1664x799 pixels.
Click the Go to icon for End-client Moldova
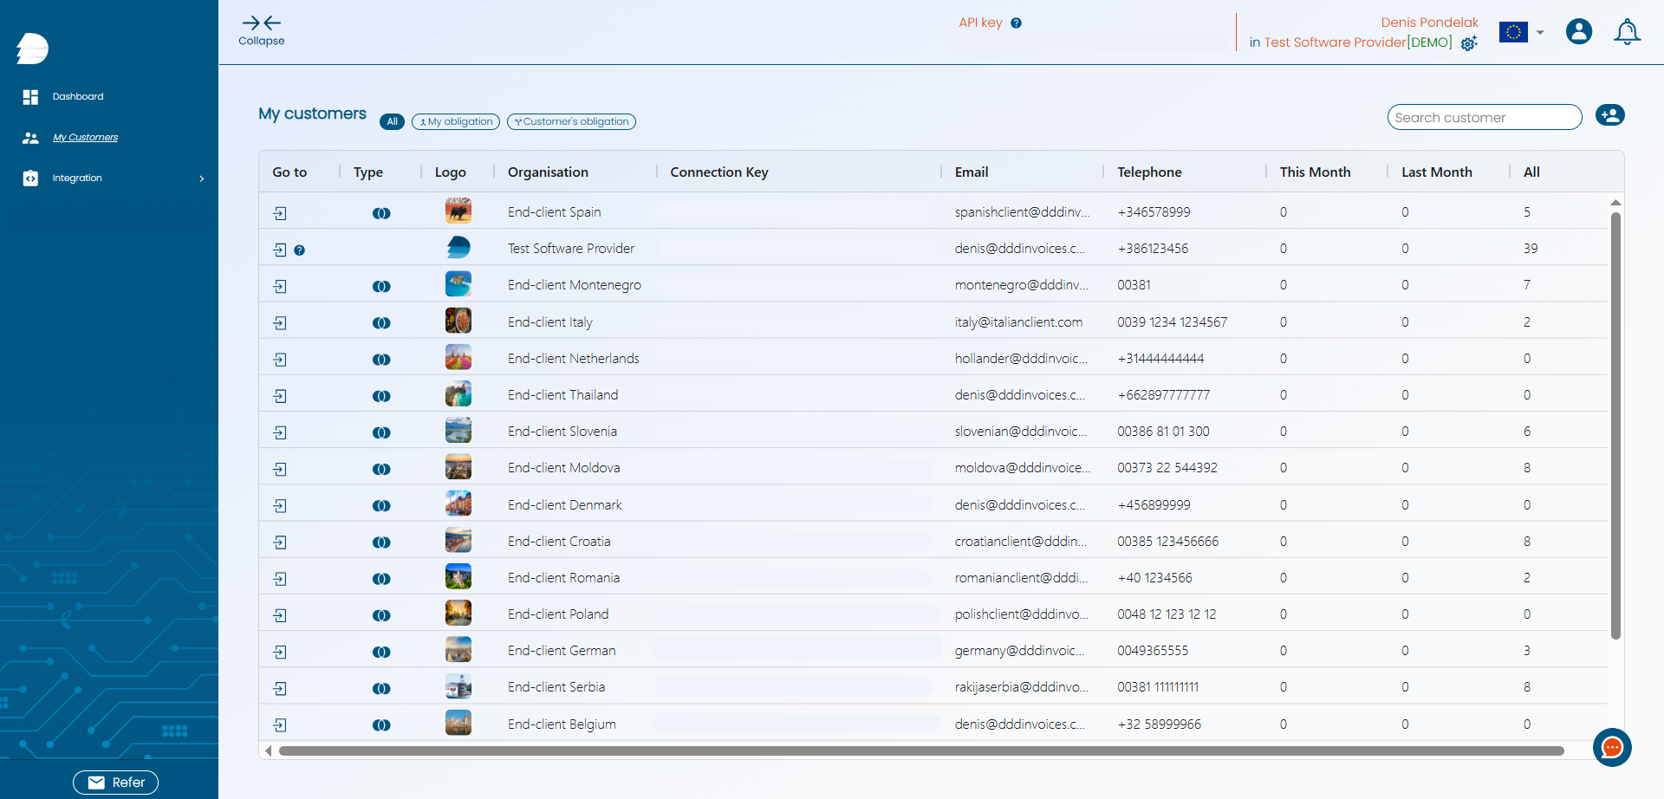(x=280, y=469)
